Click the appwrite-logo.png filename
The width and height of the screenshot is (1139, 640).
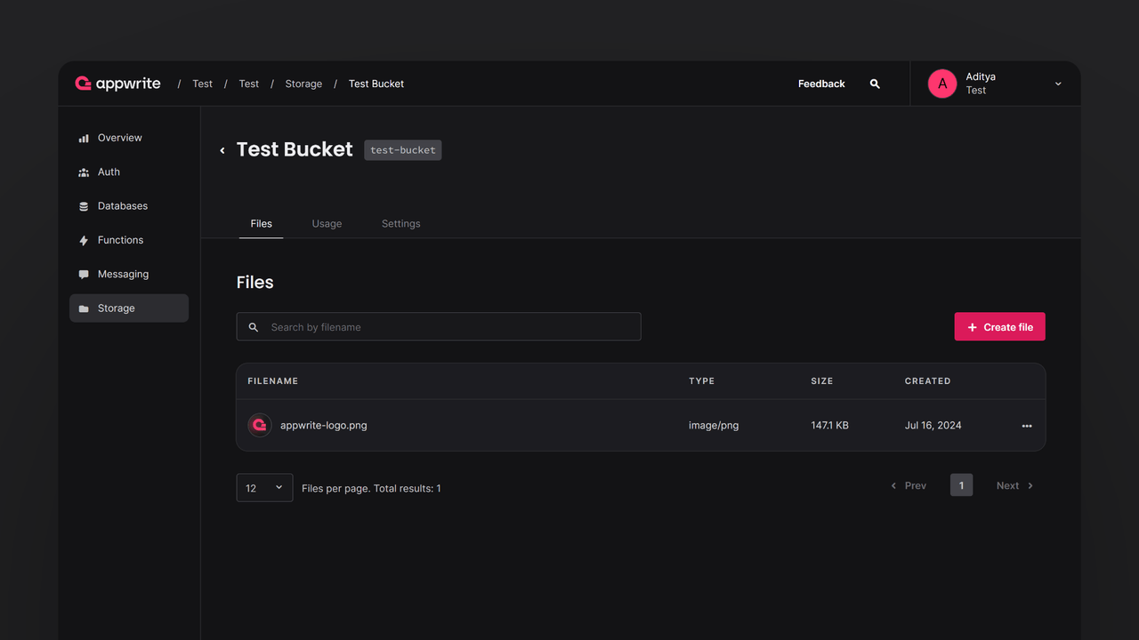point(324,426)
